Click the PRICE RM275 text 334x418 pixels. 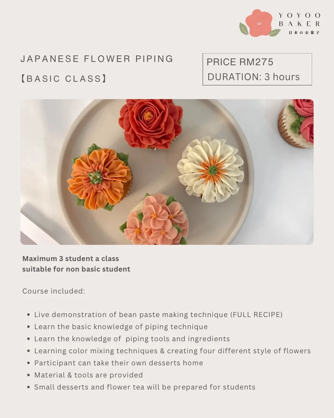tap(240, 62)
